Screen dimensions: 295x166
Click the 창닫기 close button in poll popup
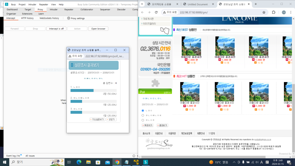pos(111,119)
